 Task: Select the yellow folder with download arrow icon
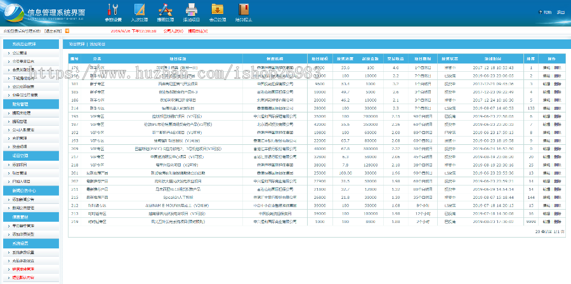[217, 10]
